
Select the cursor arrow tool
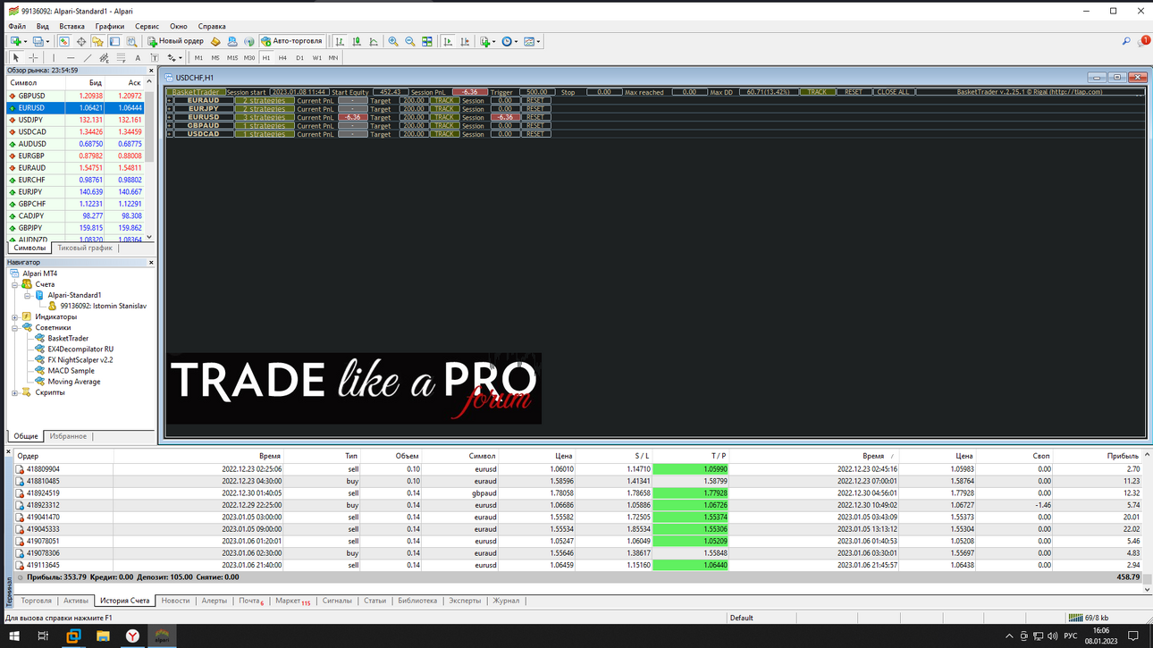(16, 58)
